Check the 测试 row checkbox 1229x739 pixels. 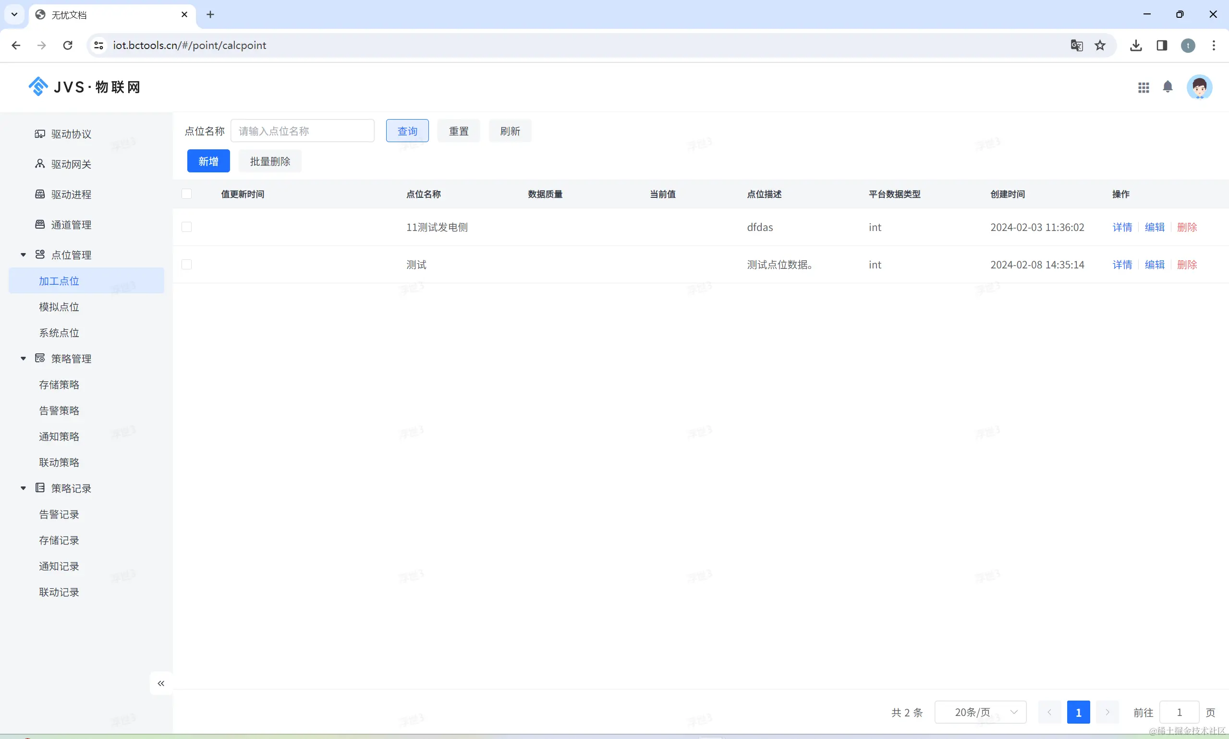pyautogui.click(x=187, y=265)
